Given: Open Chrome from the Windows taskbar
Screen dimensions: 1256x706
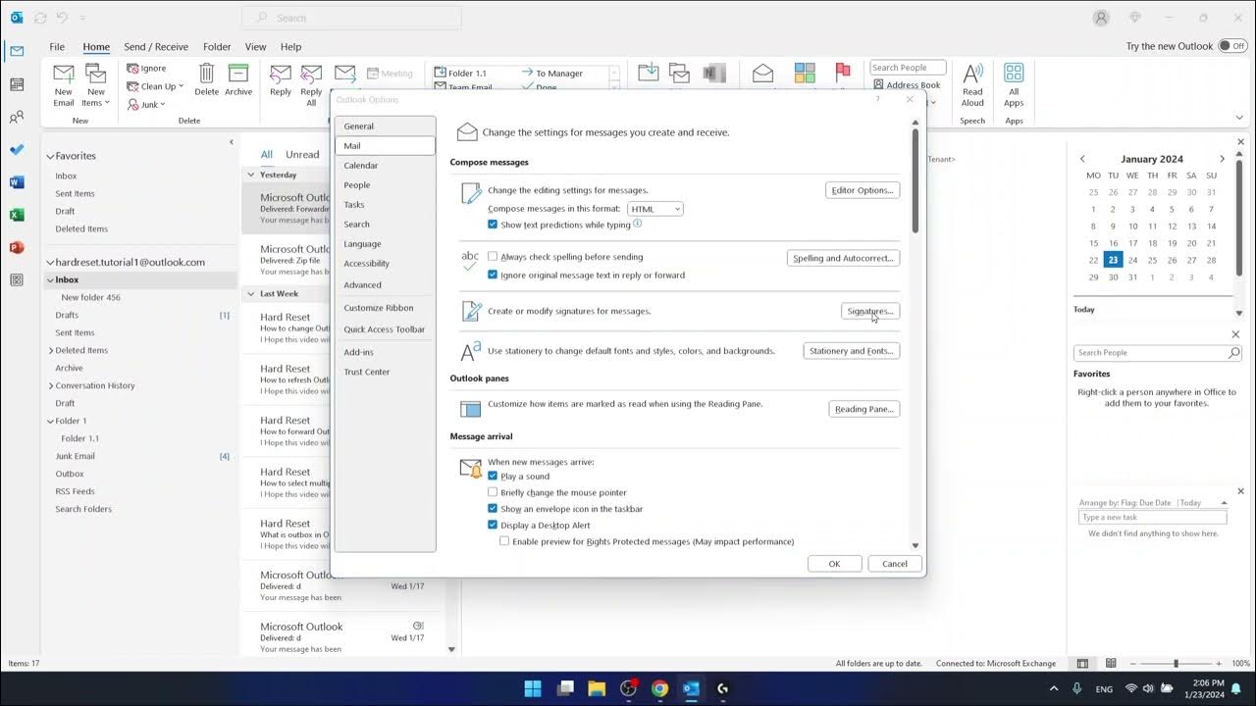Looking at the screenshot, I should point(659,688).
